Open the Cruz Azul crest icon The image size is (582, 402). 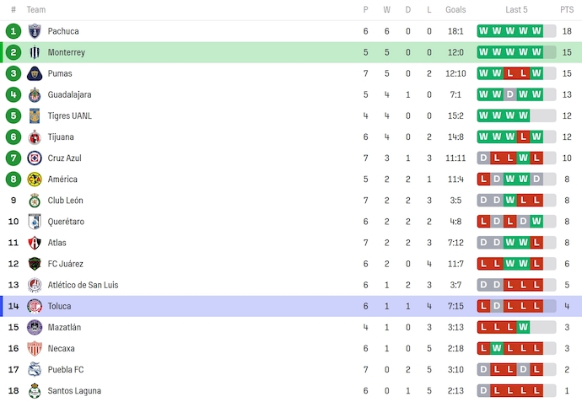[x=35, y=158]
